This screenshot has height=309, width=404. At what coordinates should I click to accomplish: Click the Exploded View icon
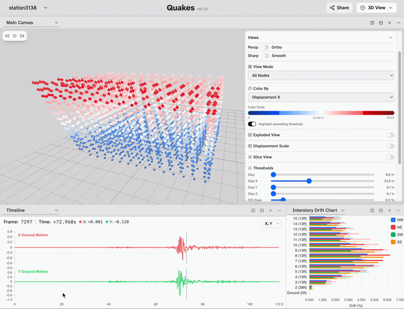click(x=249, y=135)
